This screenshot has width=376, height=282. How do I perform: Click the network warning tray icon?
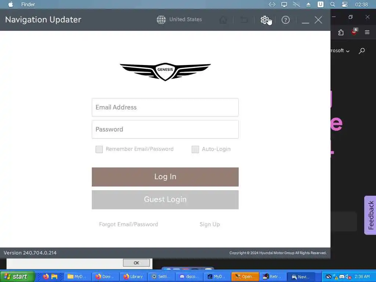click(335, 277)
